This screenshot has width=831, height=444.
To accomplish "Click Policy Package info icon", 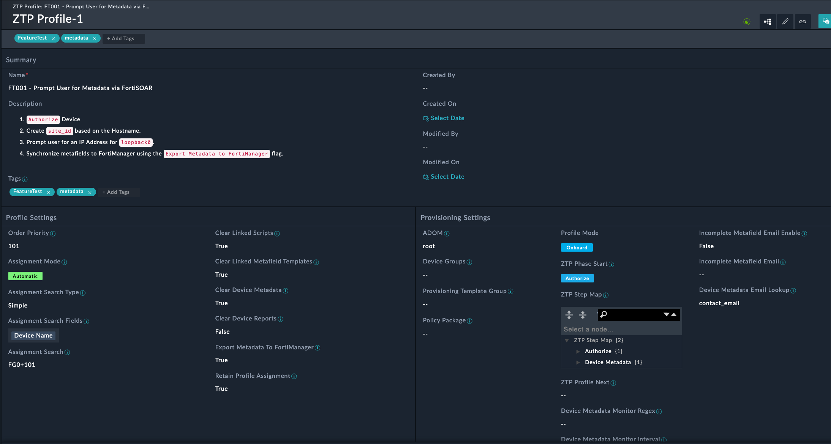I will coord(469,321).
